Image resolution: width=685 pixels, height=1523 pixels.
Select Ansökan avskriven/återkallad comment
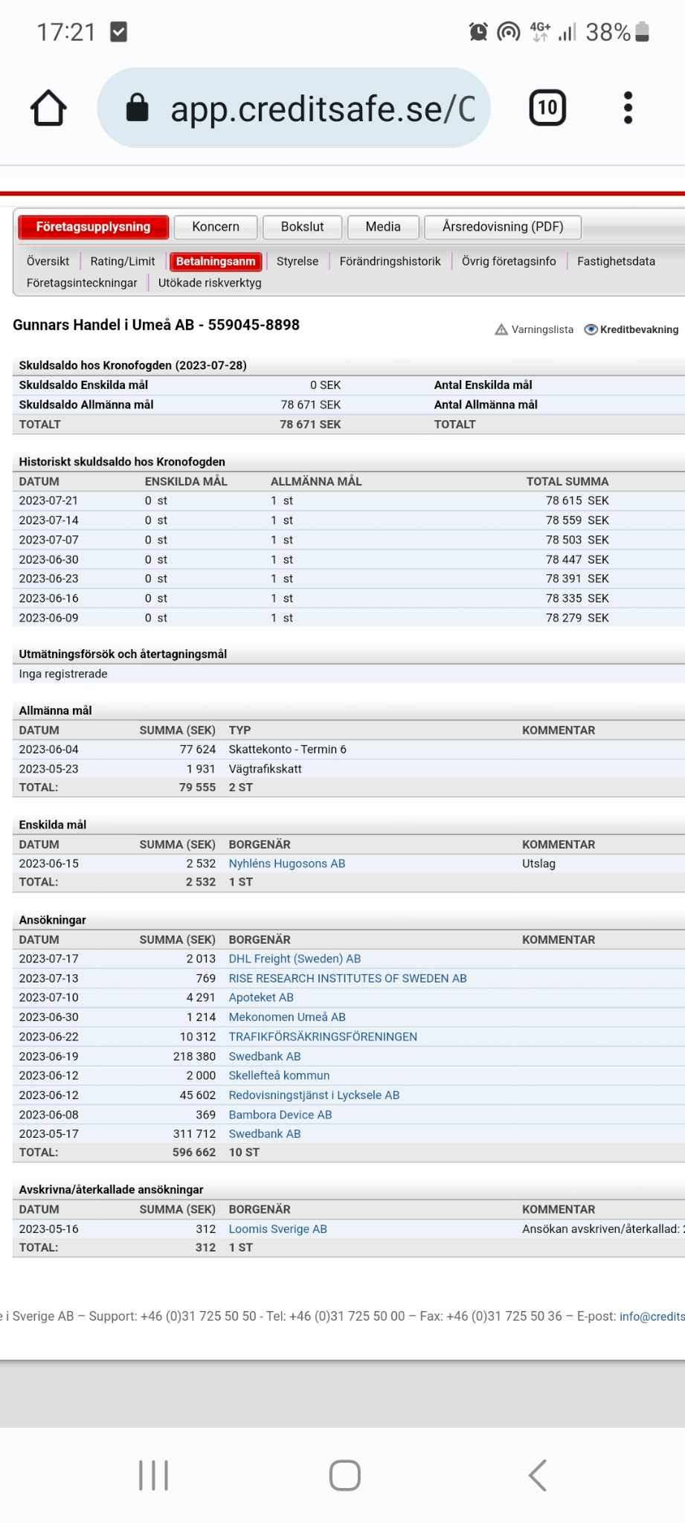tap(603, 1229)
